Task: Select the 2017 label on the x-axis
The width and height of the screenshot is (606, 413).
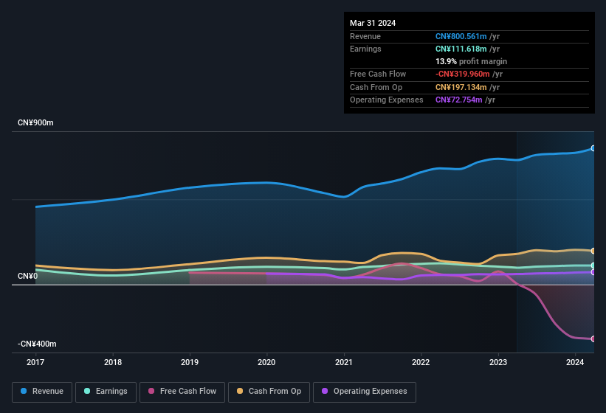Action: click(36, 362)
